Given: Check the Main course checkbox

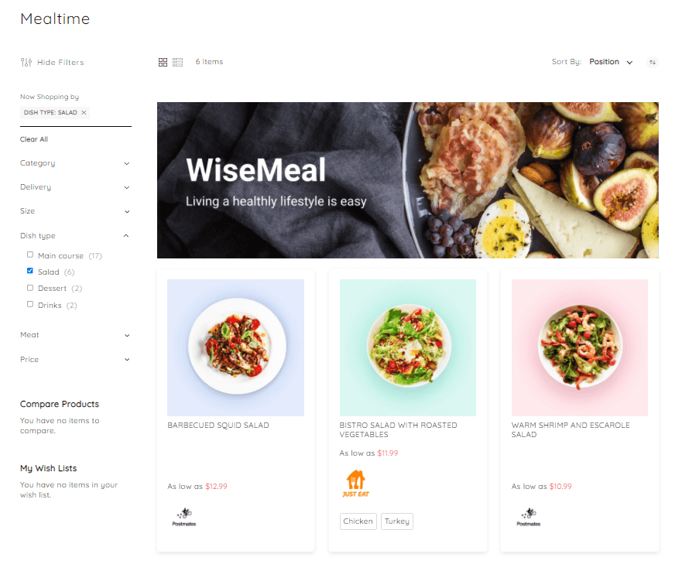Looking at the screenshot, I should pos(30,255).
